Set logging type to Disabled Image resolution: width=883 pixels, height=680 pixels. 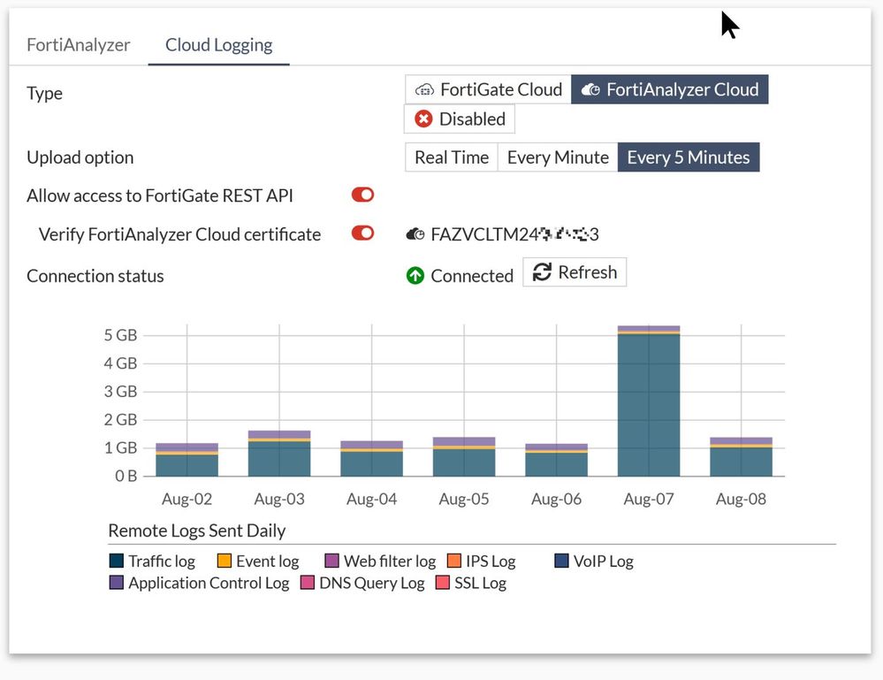pos(460,119)
